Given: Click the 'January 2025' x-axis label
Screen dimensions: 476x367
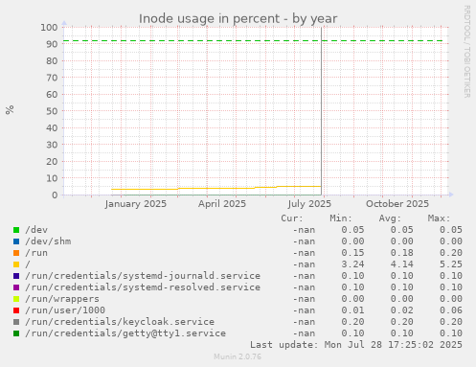Looking at the screenshot, I should click(136, 204).
